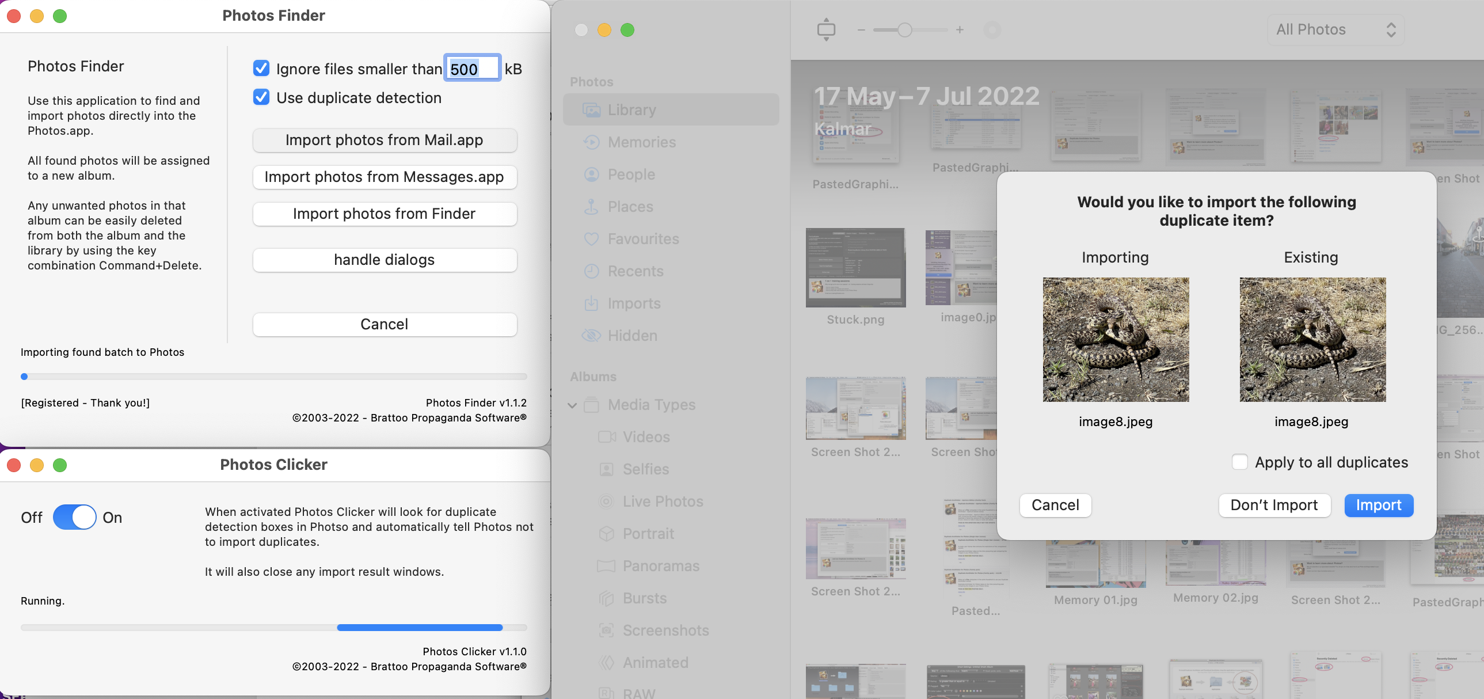
Task: Click the Photos Finder import progress bar
Action: point(273,377)
